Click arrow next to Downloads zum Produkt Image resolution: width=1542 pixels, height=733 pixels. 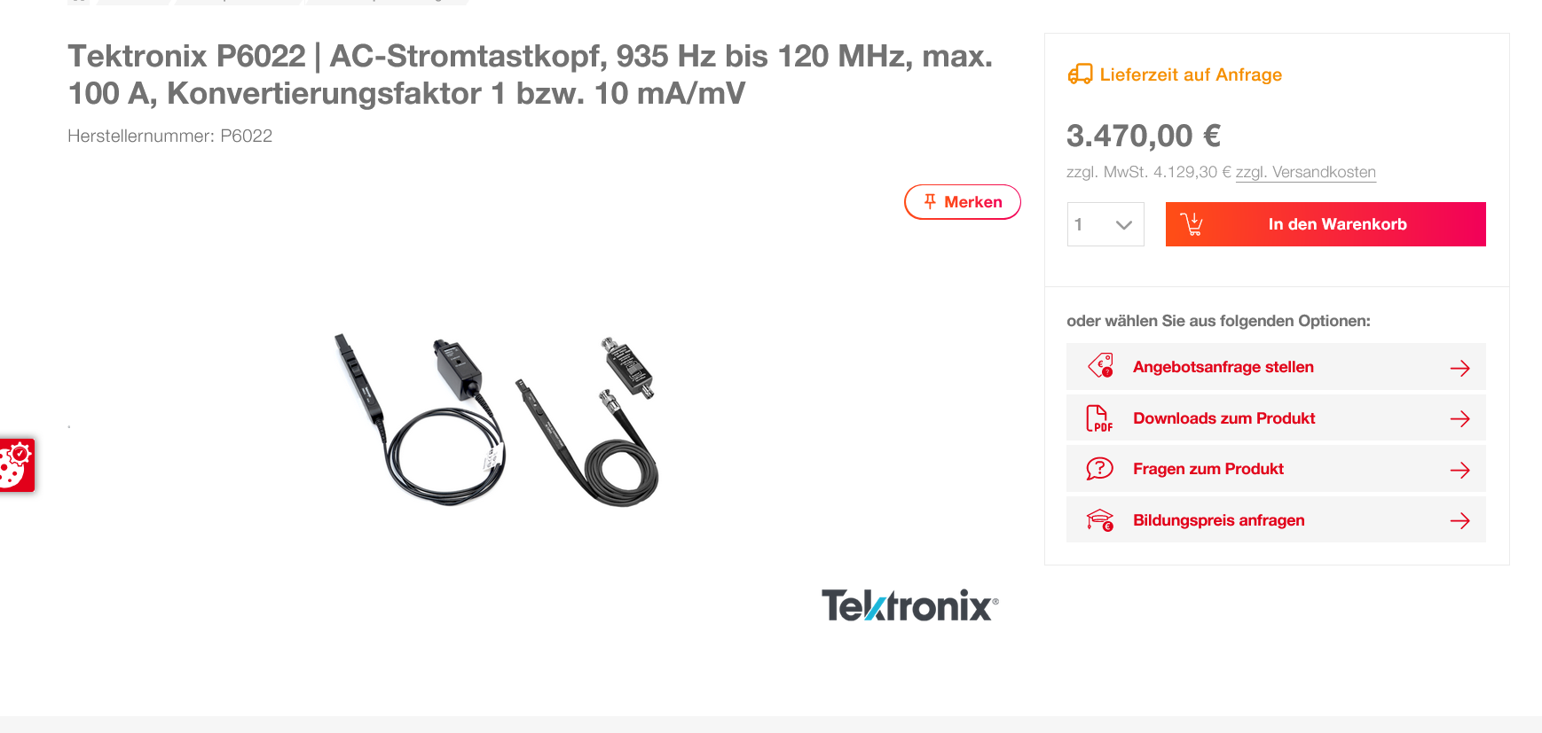coord(1459,418)
